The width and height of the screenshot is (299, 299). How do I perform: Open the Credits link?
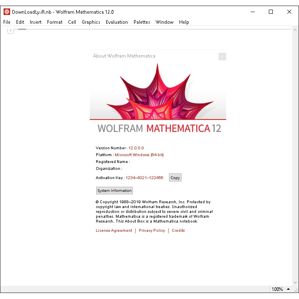point(178,230)
